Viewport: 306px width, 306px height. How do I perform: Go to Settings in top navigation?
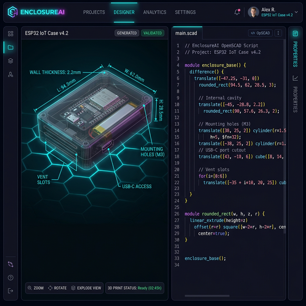[x=185, y=12]
